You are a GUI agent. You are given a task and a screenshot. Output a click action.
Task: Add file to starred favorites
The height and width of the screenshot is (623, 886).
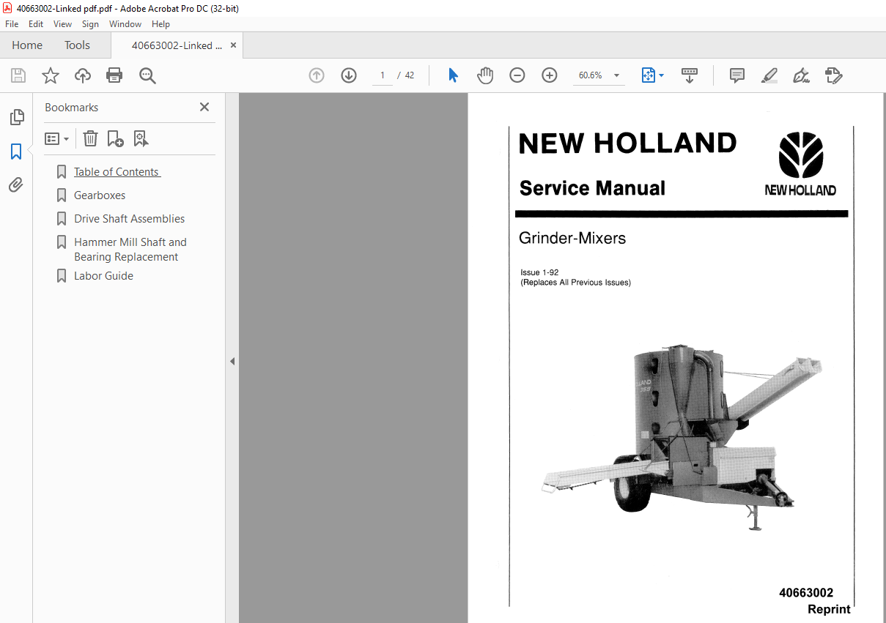coord(51,75)
